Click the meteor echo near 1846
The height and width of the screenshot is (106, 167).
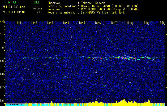click(95, 58)
